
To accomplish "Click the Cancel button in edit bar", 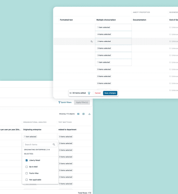I will pos(98,93).
